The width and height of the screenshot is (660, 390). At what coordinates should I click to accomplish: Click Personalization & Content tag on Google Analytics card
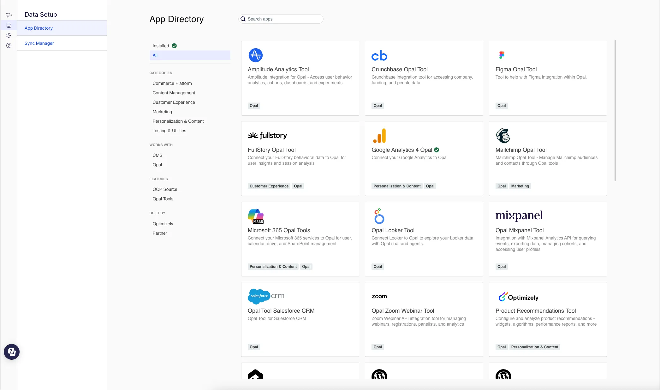[397, 186]
